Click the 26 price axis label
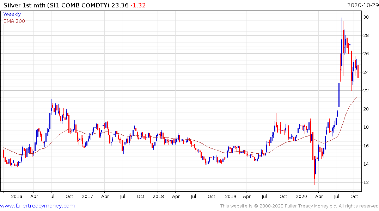 [x=366, y=54]
